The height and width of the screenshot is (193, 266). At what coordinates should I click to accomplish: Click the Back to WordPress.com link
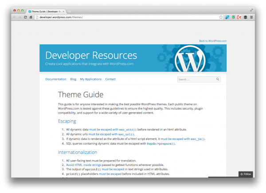click(x=213, y=41)
